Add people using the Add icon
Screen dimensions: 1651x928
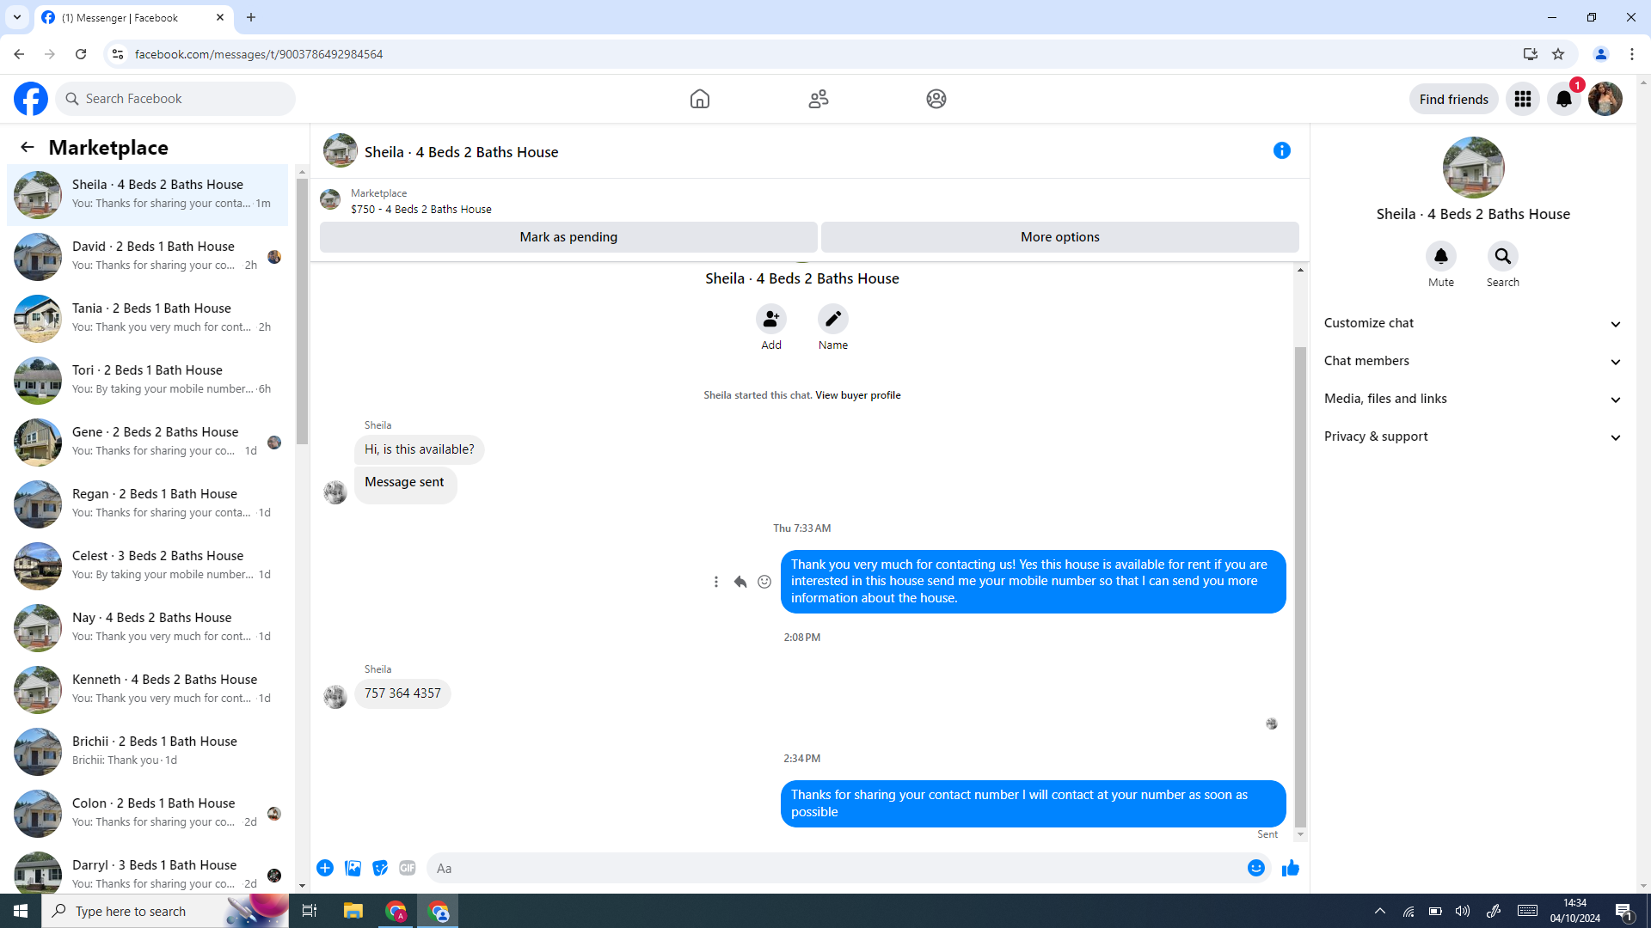click(x=771, y=319)
